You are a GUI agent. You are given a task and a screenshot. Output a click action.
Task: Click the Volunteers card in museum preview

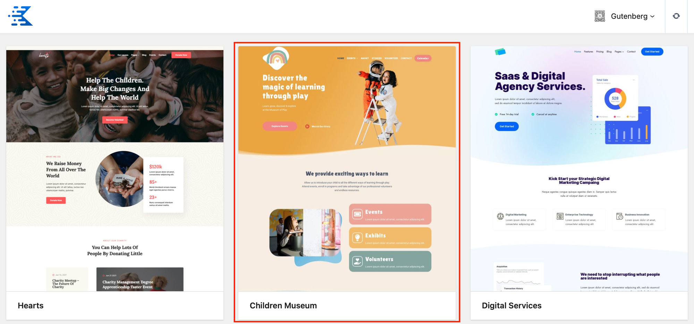click(390, 261)
